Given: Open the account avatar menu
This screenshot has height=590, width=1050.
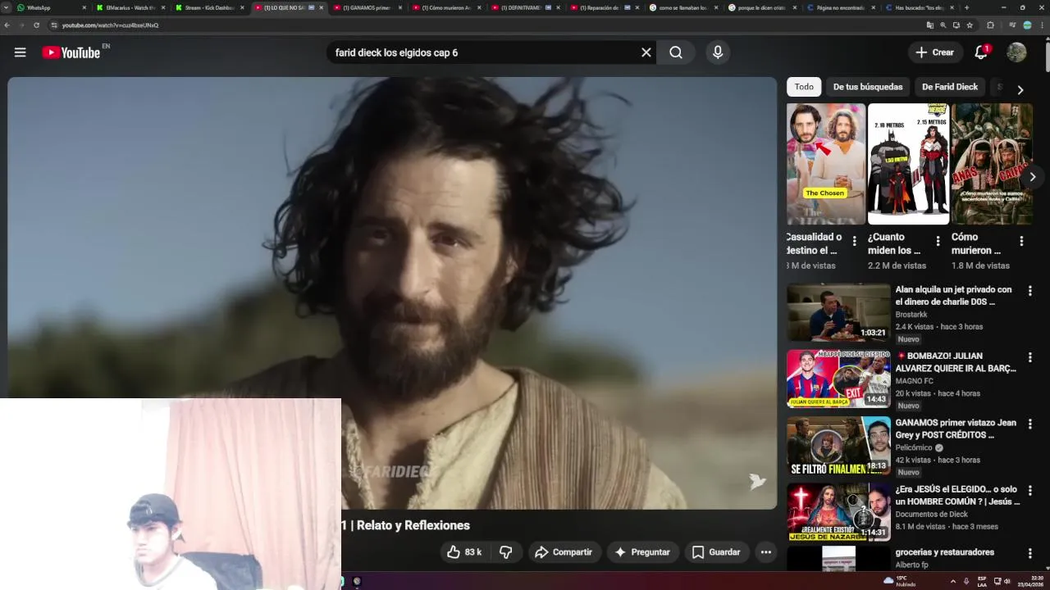Looking at the screenshot, I should click(1016, 52).
